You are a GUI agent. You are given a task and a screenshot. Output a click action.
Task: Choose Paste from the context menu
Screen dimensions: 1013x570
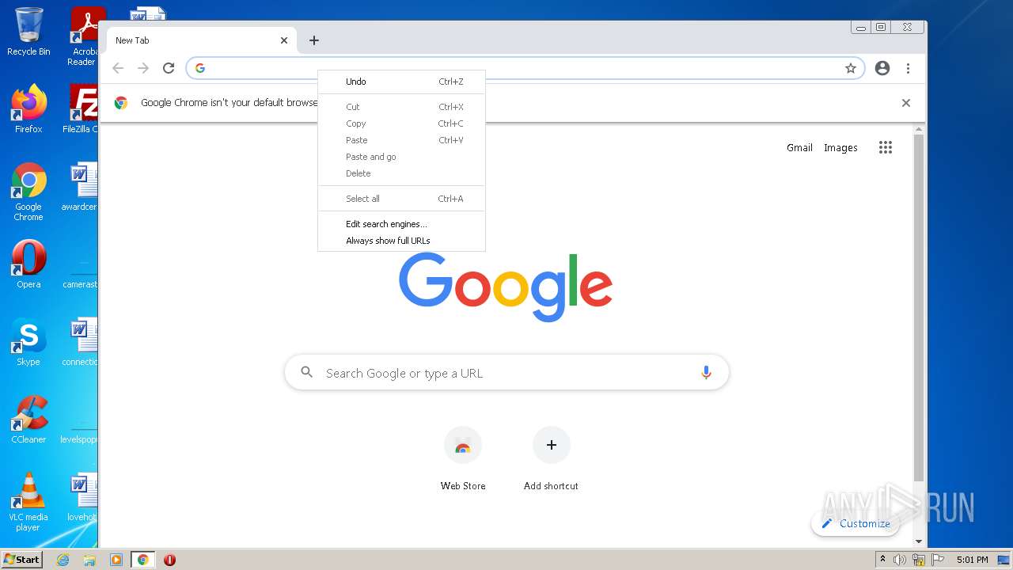(x=401, y=140)
